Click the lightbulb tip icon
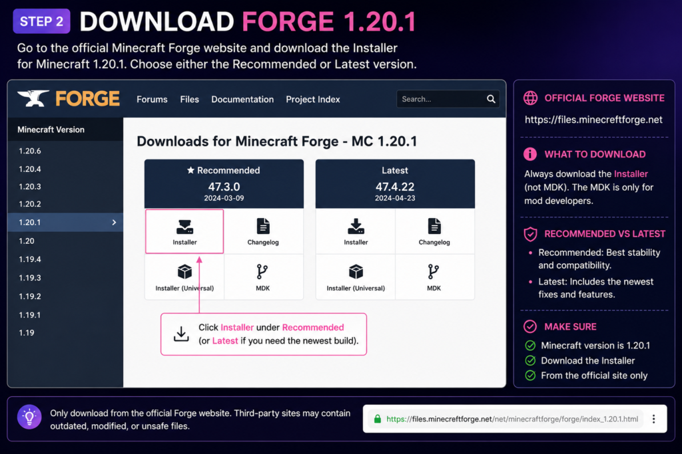Viewport: 682px width, 454px height. [x=29, y=417]
